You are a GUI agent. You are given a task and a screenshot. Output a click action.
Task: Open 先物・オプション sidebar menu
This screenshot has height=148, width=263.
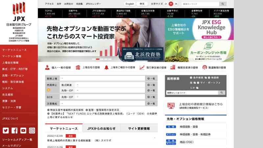coord(13,75)
